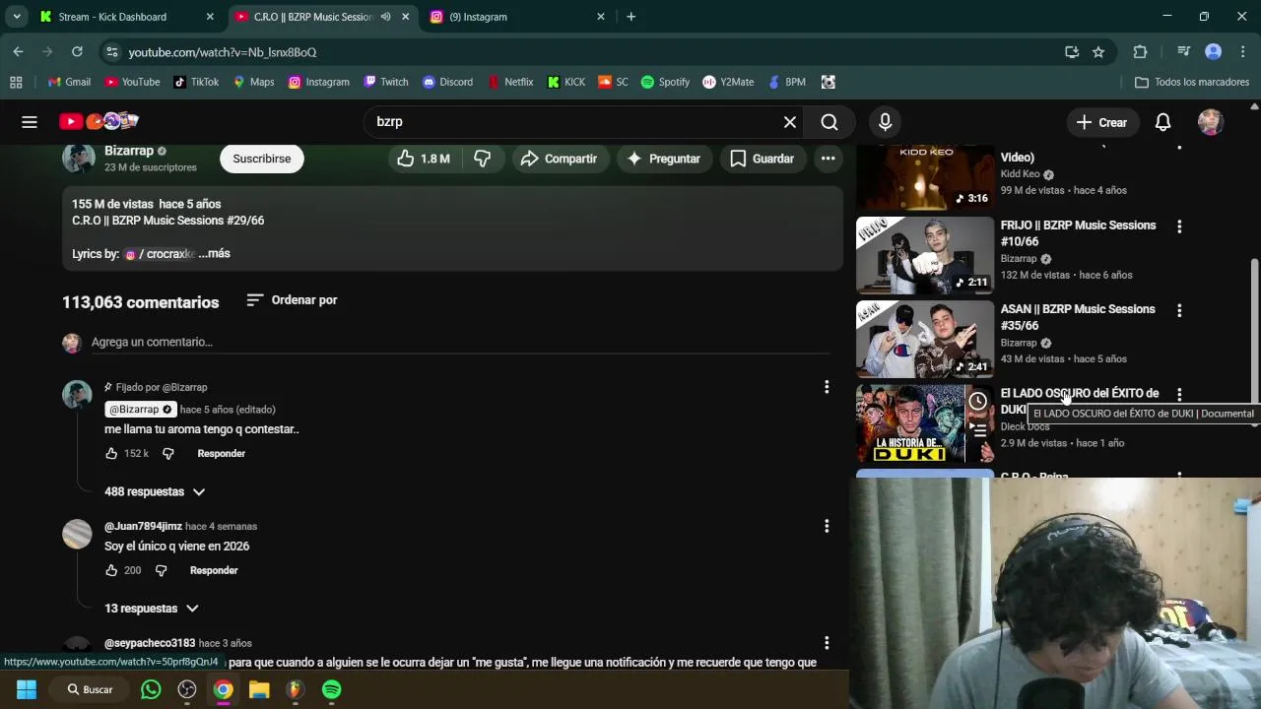Open more video actions menu
The image size is (1261, 709).
point(828,159)
